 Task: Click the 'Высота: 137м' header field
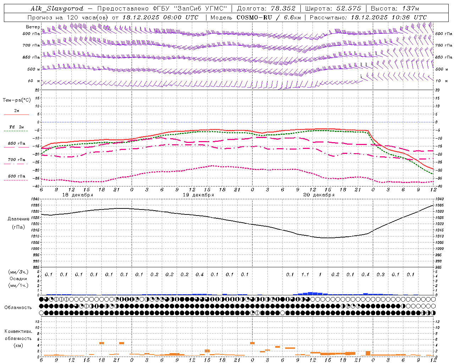(395, 9)
